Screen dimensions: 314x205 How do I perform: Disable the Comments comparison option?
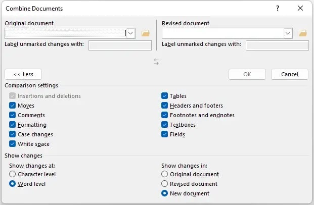point(12,115)
